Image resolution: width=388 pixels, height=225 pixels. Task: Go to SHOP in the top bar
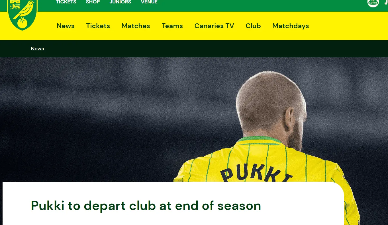(93, 2)
